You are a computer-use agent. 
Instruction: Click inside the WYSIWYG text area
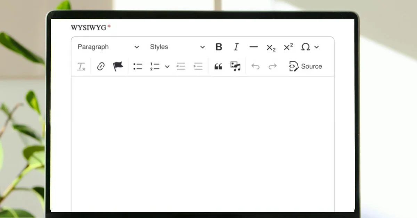pos(202,142)
